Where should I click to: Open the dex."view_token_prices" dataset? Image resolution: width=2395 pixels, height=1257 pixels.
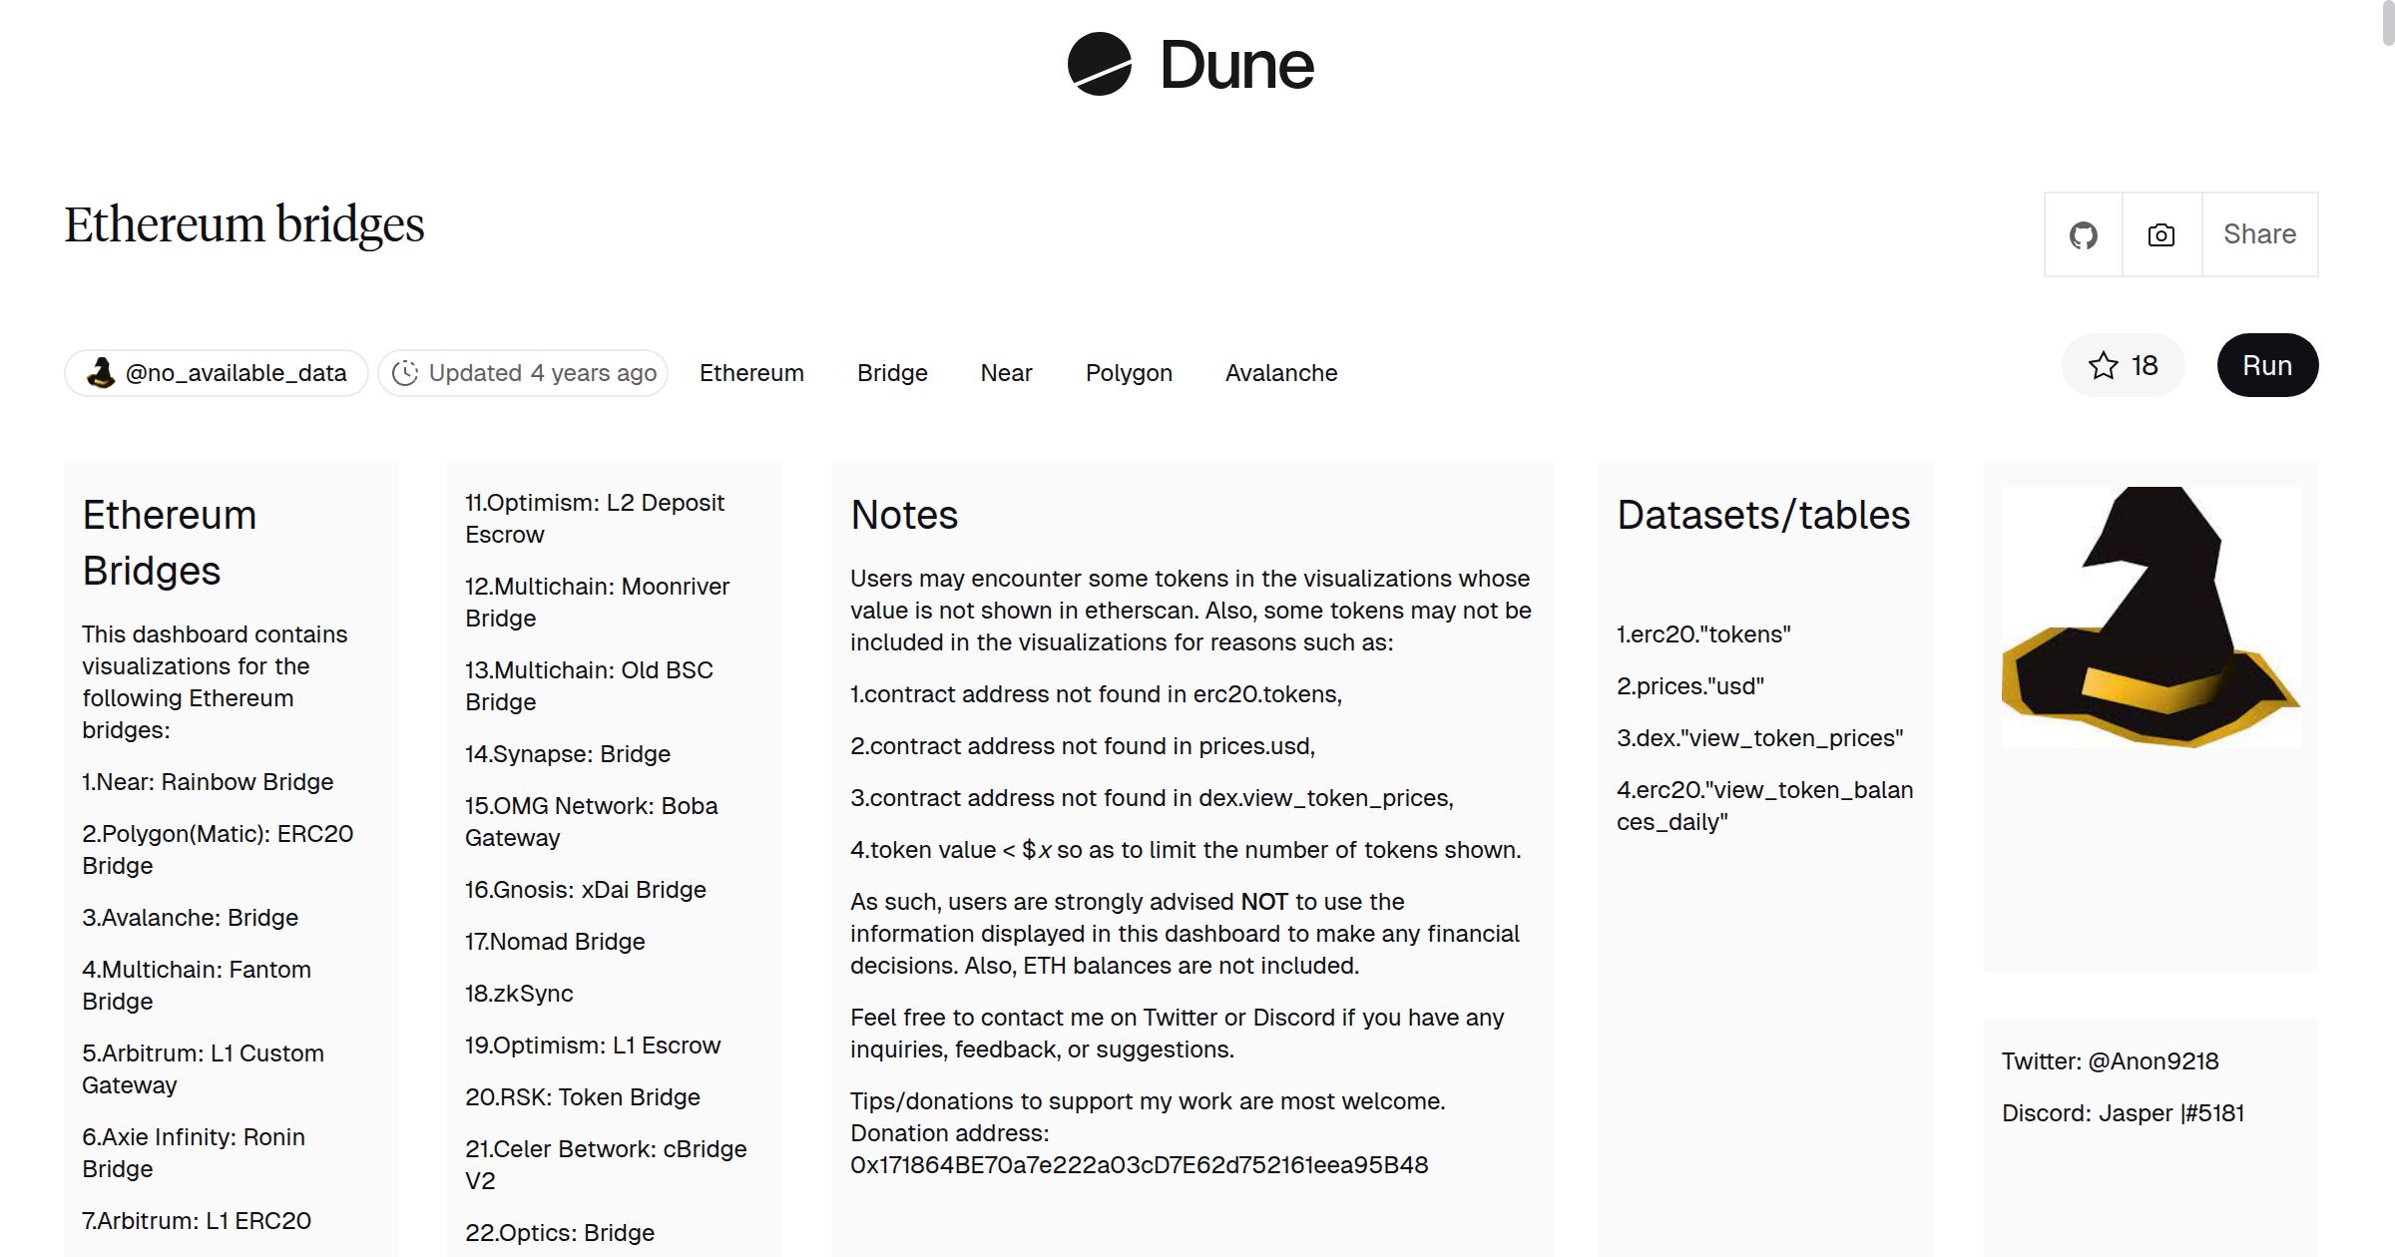click(1759, 738)
